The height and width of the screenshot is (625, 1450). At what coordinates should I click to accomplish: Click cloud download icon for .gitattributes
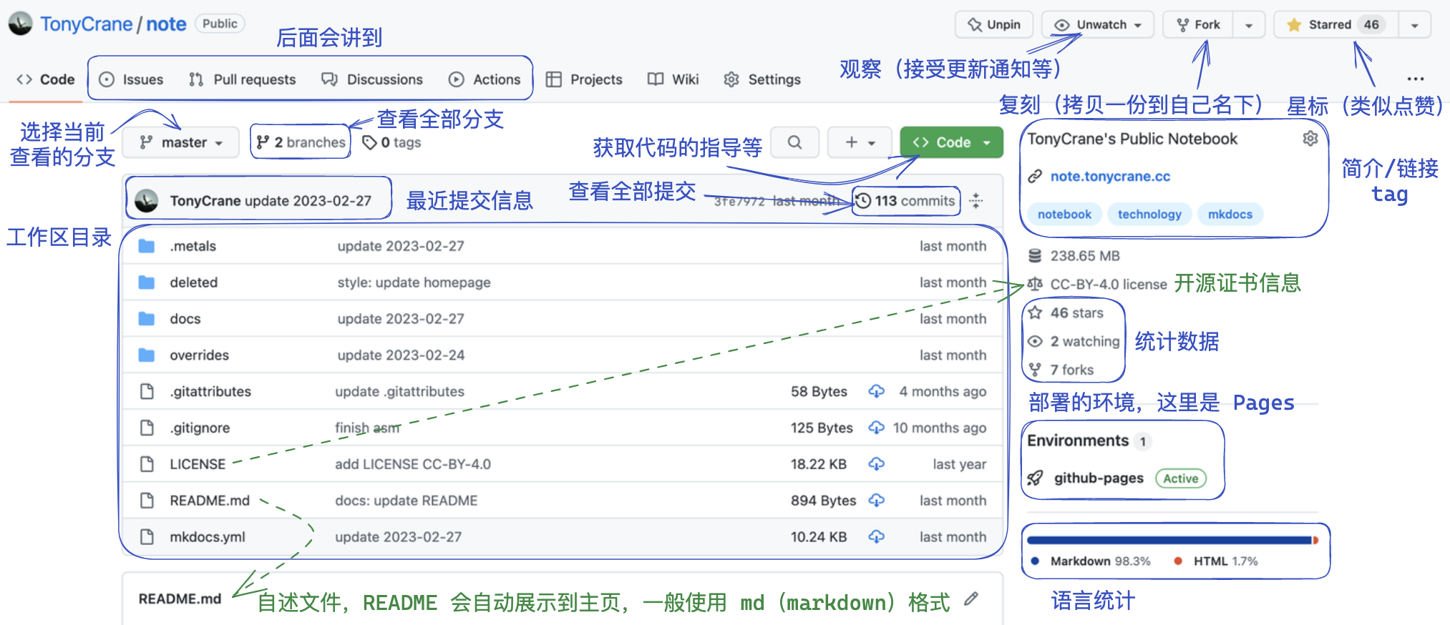[x=876, y=391]
